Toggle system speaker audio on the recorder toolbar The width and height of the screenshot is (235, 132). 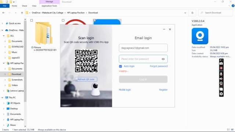(x=221, y=79)
